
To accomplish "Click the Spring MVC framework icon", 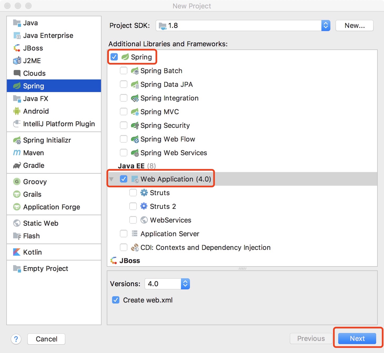I will [135, 112].
